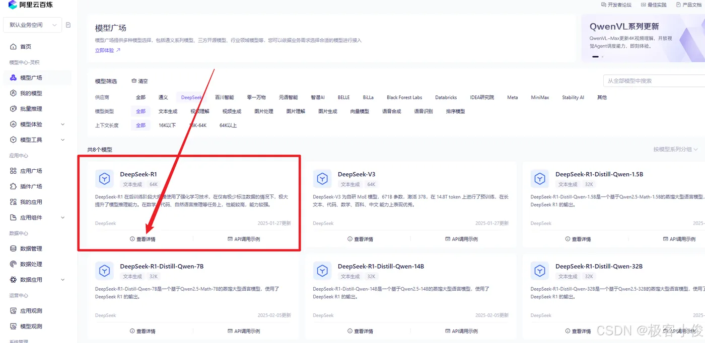705x343 pixels.
Task: Select 排序模型 model type filter
Action: (x=456, y=111)
